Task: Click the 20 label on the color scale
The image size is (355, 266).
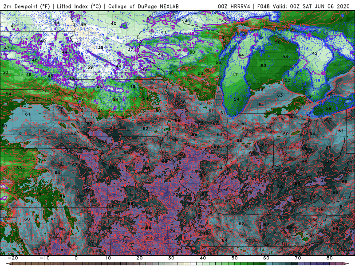Action: click(x=139, y=258)
